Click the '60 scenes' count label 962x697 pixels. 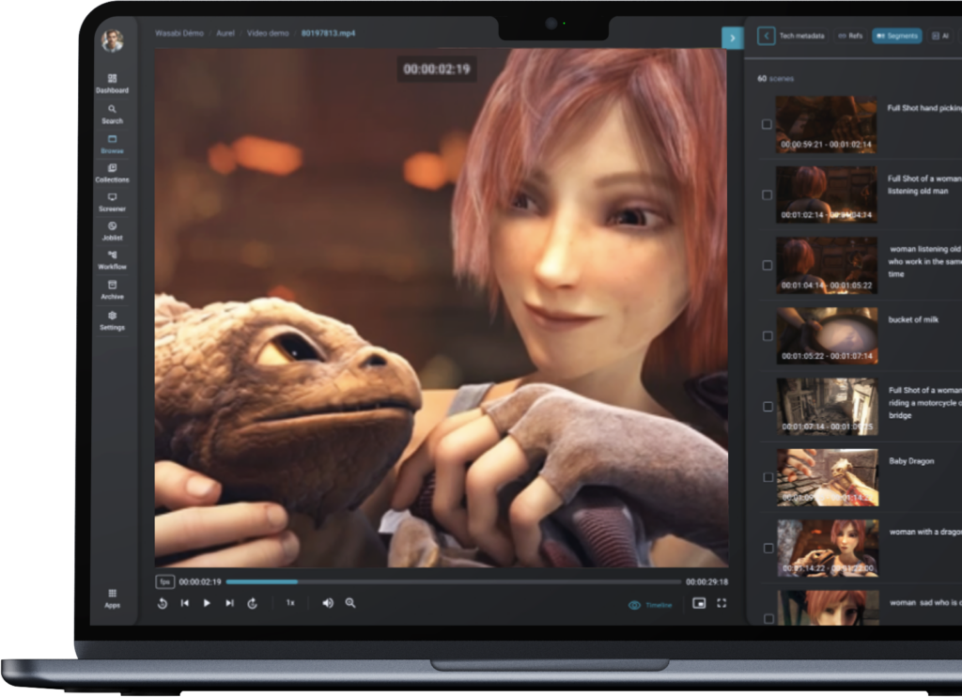(x=775, y=79)
